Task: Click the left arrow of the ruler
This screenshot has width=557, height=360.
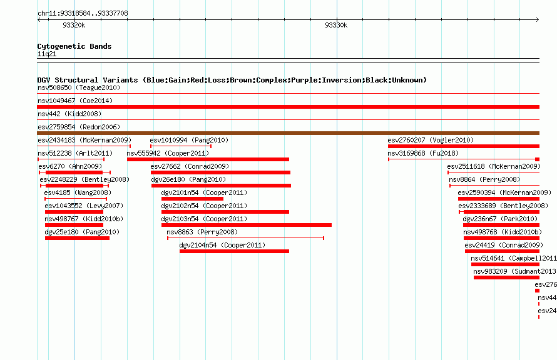Action: pyautogui.click(x=39, y=20)
